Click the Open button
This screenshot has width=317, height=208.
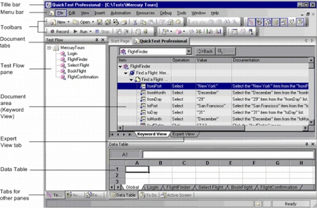82,22
